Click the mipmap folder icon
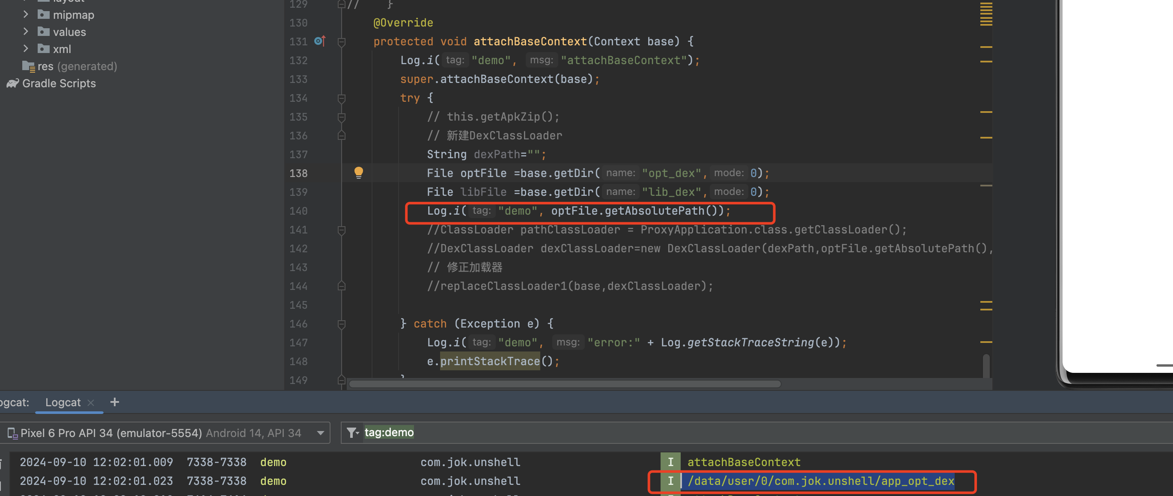The width and height of the screenshot is (1173, 496). point(43,15)
